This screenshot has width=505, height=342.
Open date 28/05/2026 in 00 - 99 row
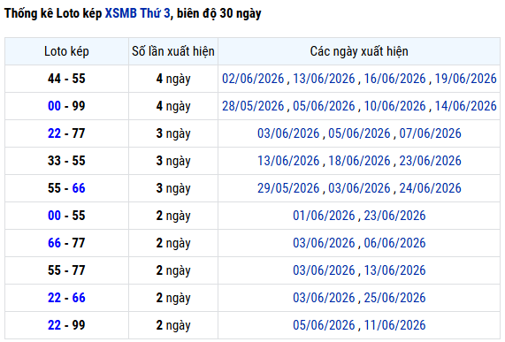[x=253, y=106]
